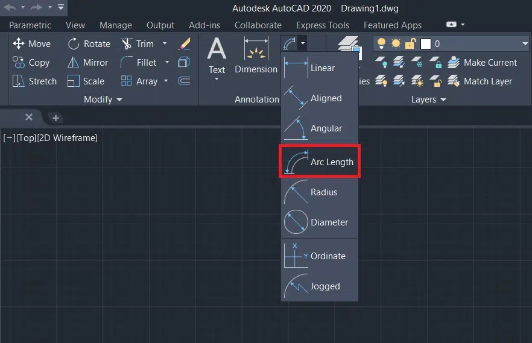This screenshot has width=532, height=343.
Task: Expand the Modify panel
Action: click(x=103, y=99)
